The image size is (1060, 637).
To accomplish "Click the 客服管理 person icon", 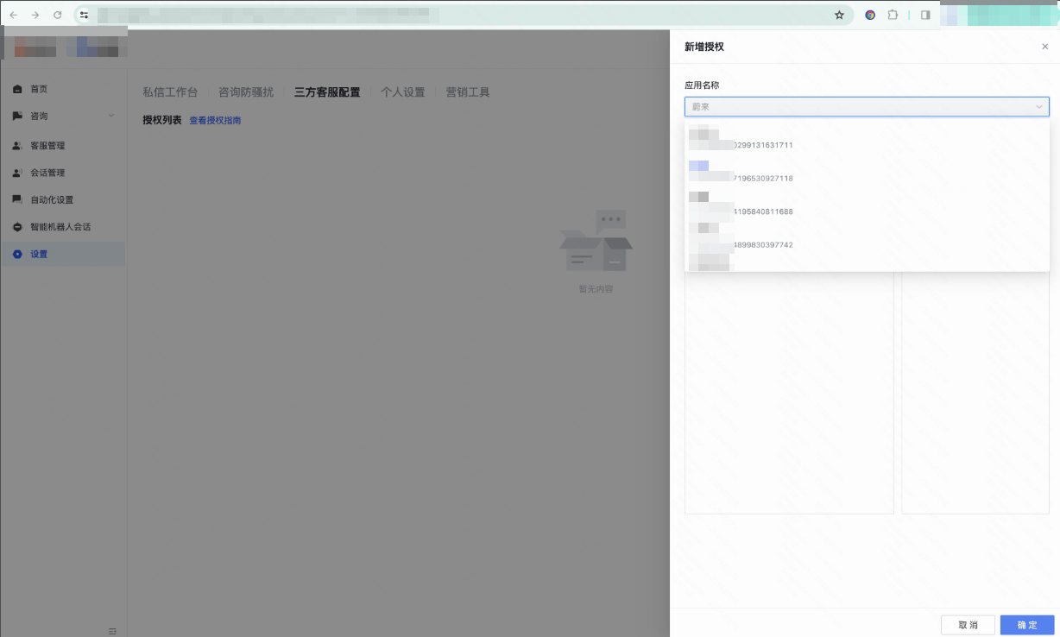I will pos(17,146).
